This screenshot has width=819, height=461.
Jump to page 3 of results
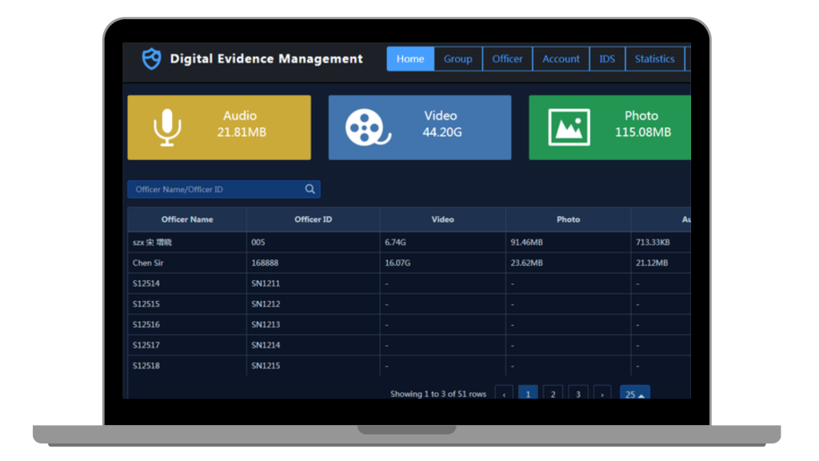click(578, 395)
